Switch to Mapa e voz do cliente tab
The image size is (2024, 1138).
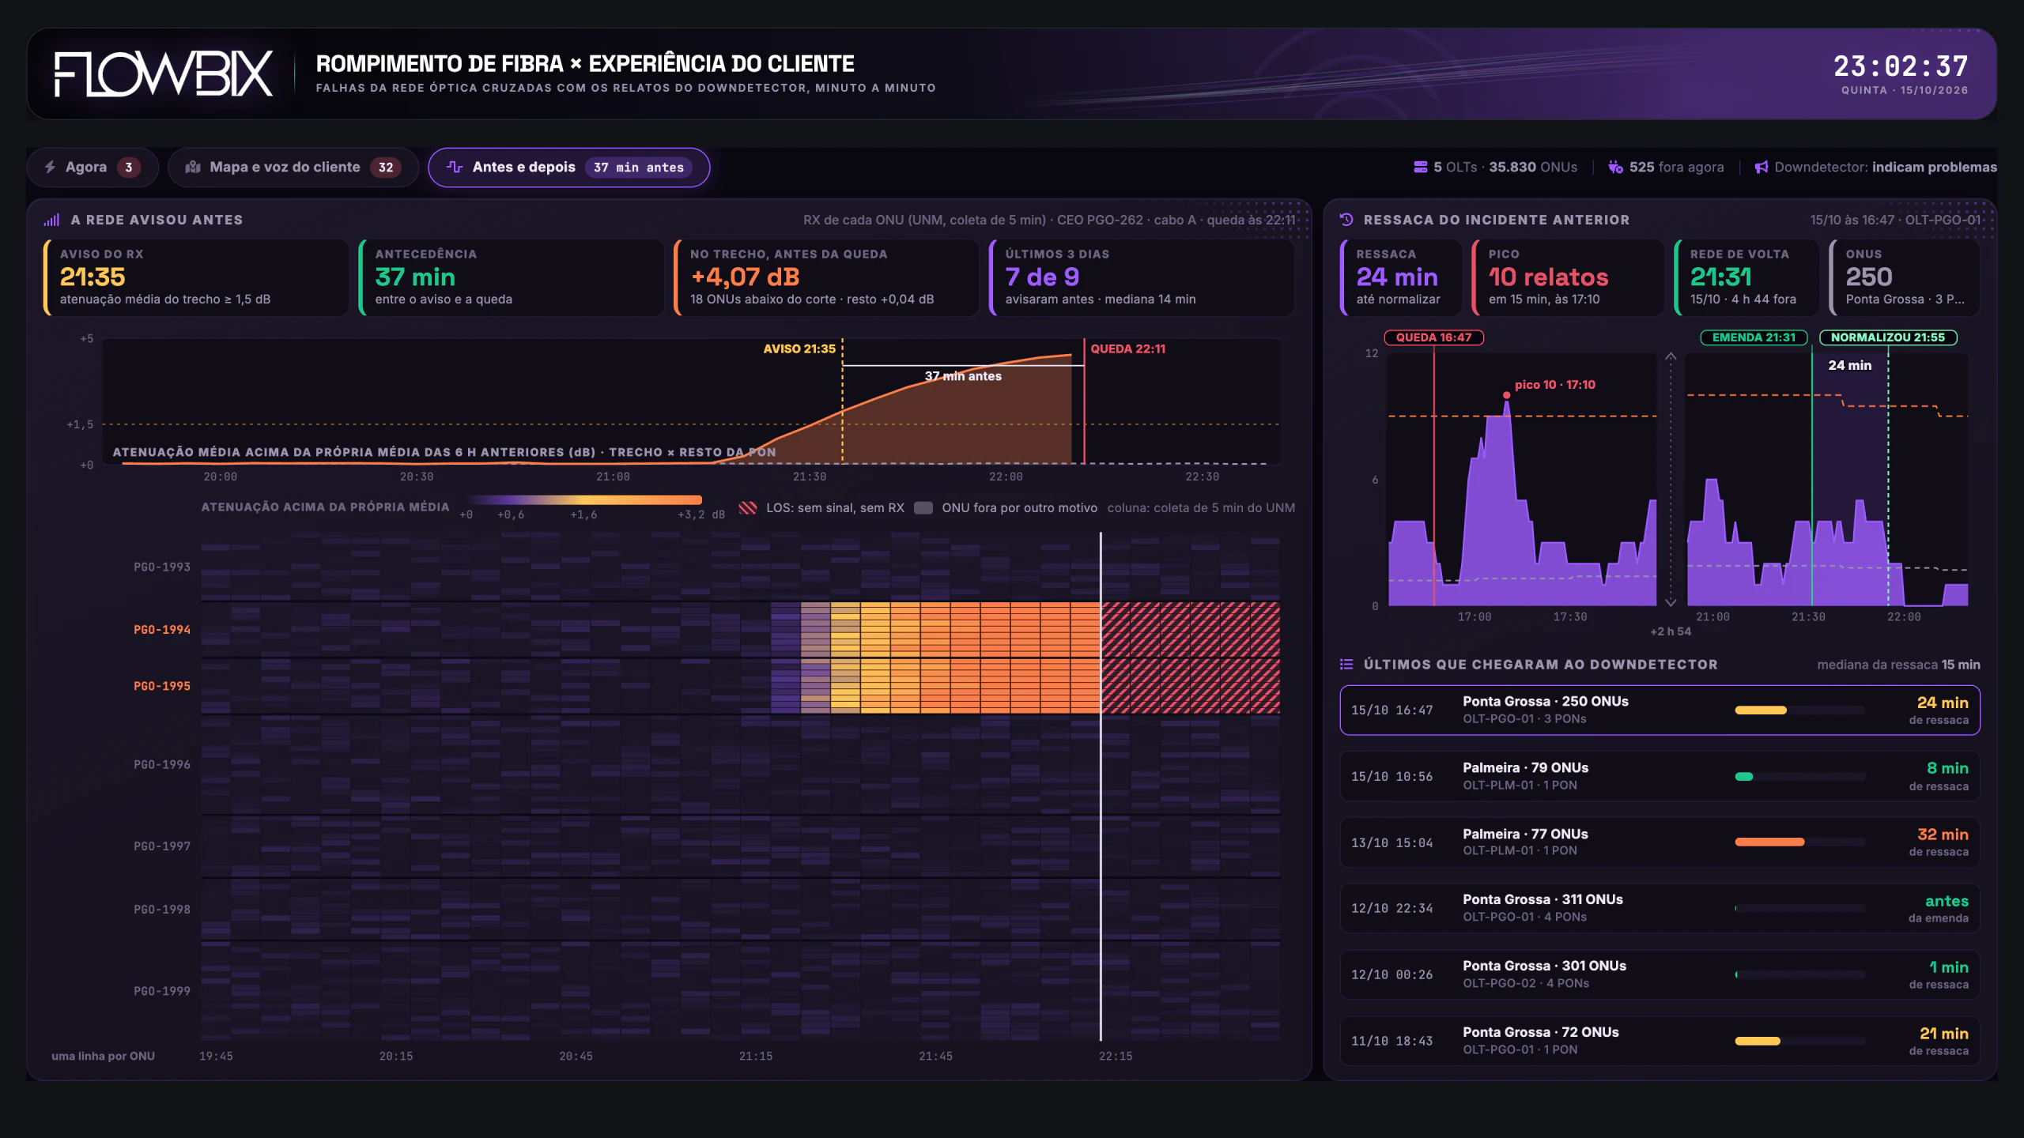click(x=293, y=168)
